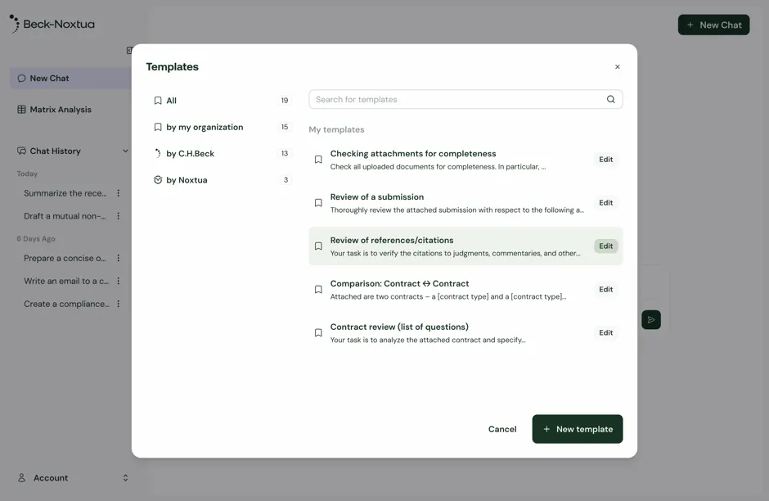Select 'by C.H.Beck' category
This screenshot has width=769, height=501.
[x=223, y=154]
